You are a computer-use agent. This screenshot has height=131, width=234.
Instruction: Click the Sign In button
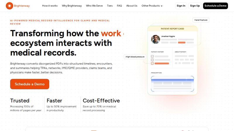(181, 6)
